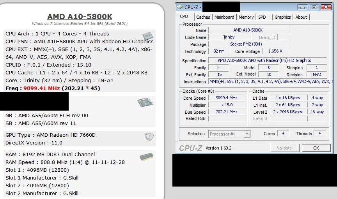Image resolution: width=337 pixels, height=199 pixels.
Task: Go to the SPD tab
Action: click(262, 17)
